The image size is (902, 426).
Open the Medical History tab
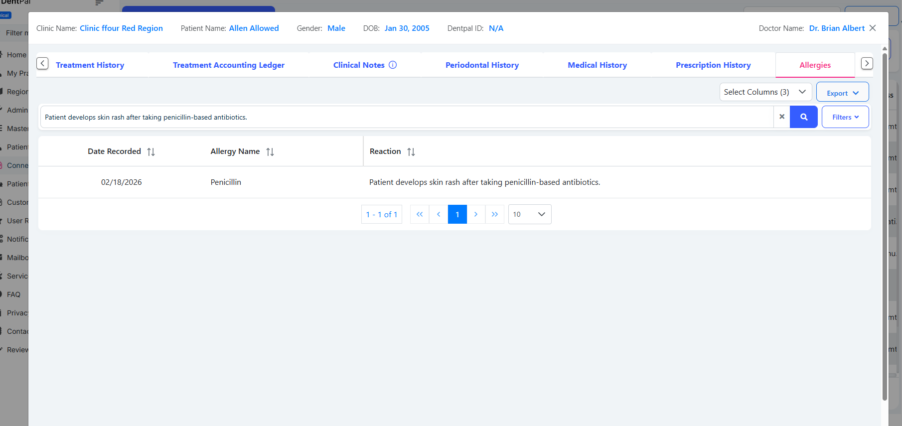point(597,65)
